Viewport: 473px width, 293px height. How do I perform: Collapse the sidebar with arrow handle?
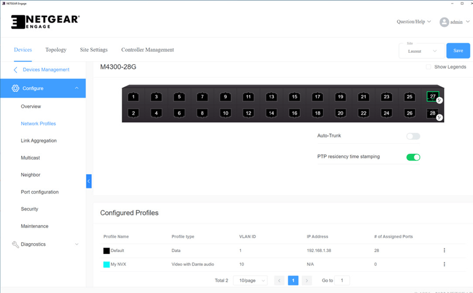(89, 181)
